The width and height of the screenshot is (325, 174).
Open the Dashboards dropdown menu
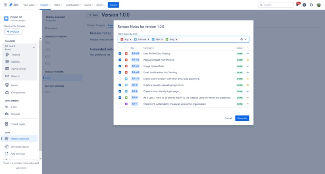point(73,5)
